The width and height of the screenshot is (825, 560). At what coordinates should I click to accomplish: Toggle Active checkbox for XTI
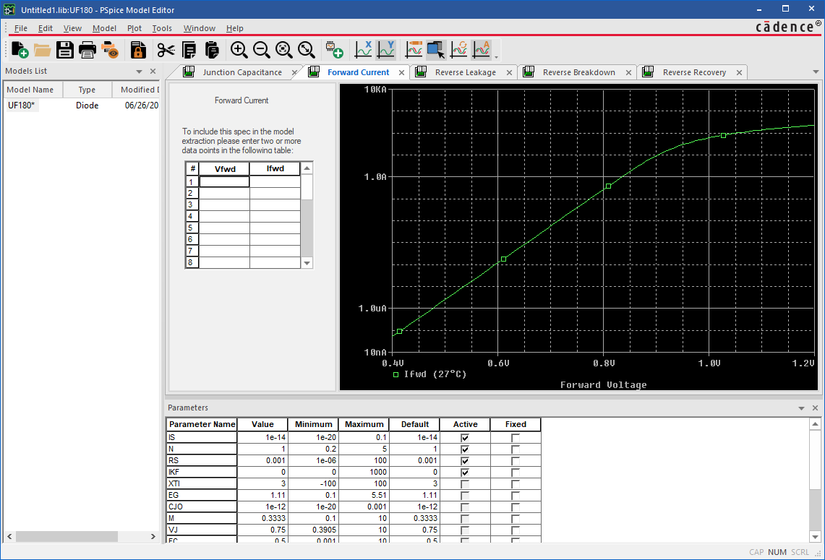[465, 483]
